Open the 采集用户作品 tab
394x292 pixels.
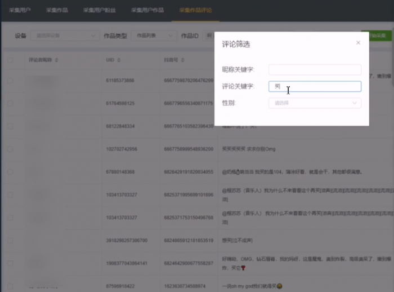click(x=147, y=10)
